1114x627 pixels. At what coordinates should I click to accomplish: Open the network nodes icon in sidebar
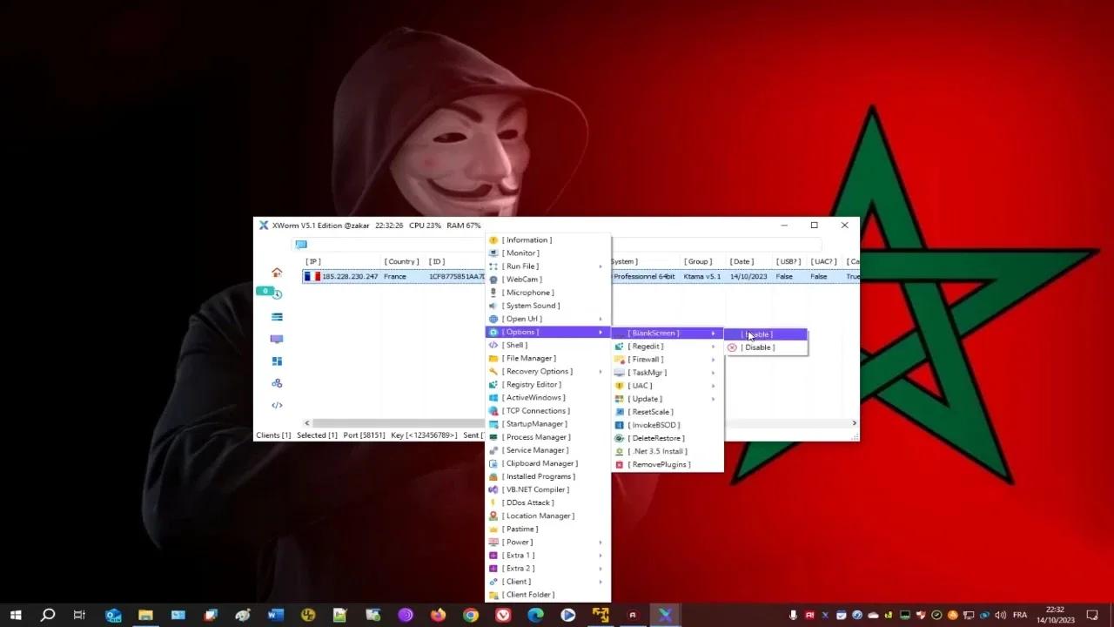[x=277, y=383]
